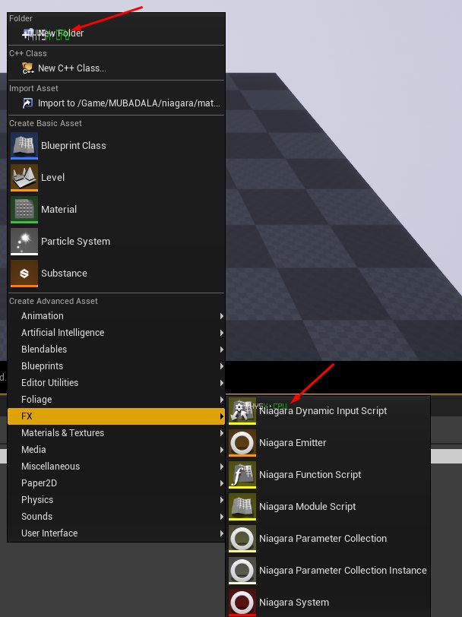Select Niagara Dynamic Input Script label
The width and height of the screenshot is (462, 617).
tap(323, 411)
